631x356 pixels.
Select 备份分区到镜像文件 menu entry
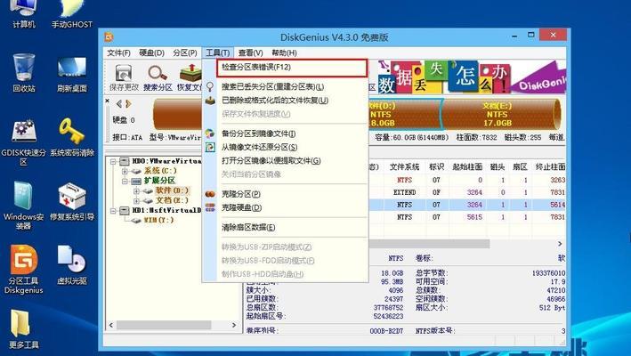click(285, 133)
